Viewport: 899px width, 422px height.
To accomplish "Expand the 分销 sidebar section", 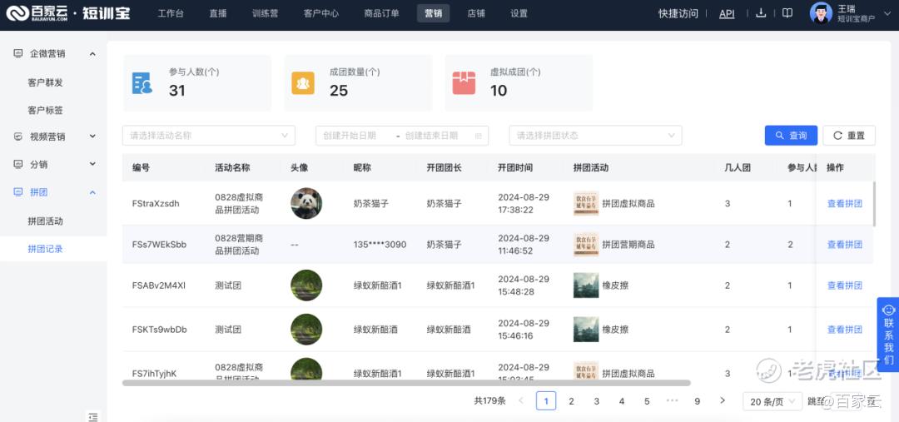I will (x=54, y=164).
